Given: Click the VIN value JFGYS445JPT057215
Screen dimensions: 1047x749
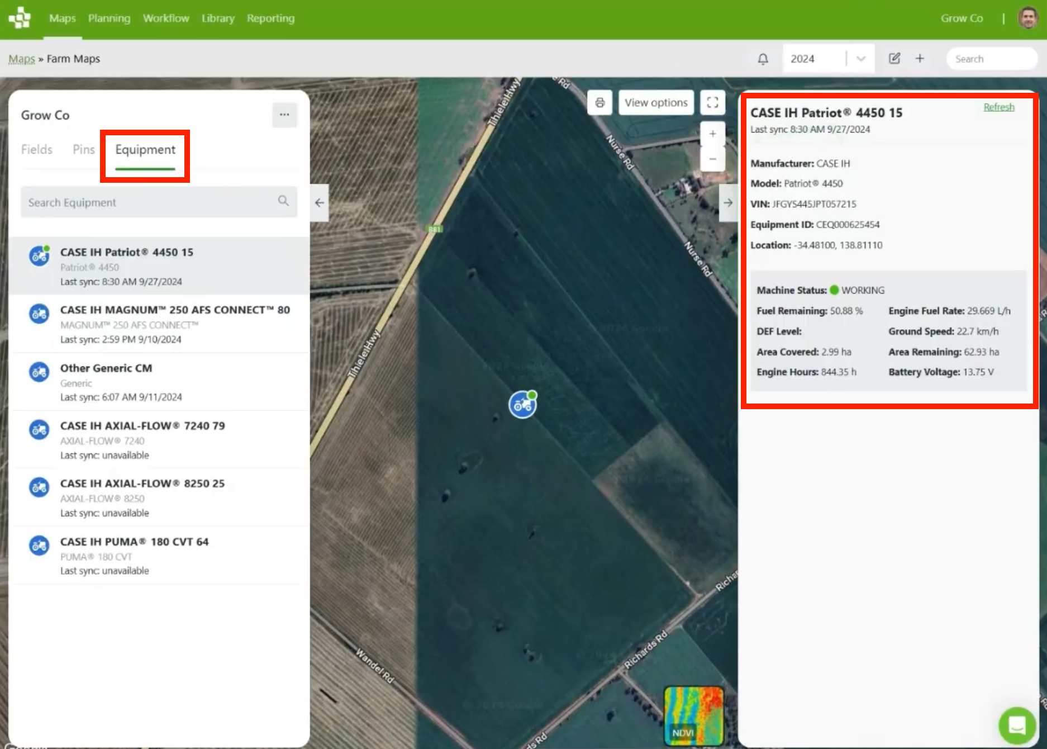Looking at the screenshot, I should tap(814, 204).
